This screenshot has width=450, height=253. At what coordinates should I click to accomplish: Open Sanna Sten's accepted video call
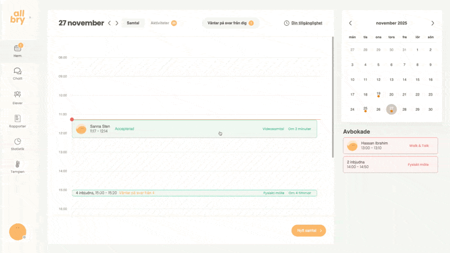coord(194,129)
